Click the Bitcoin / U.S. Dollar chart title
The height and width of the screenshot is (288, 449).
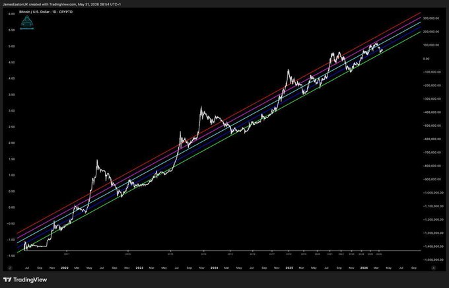click(46, 12)
